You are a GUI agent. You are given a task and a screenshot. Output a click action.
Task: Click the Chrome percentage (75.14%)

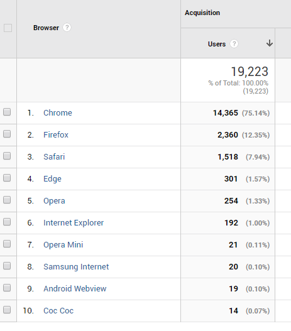(x=256, y=113)
